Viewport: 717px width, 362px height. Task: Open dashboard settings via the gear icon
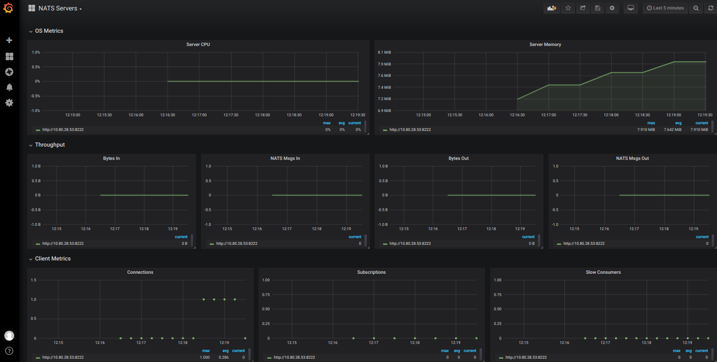point(612,8)
